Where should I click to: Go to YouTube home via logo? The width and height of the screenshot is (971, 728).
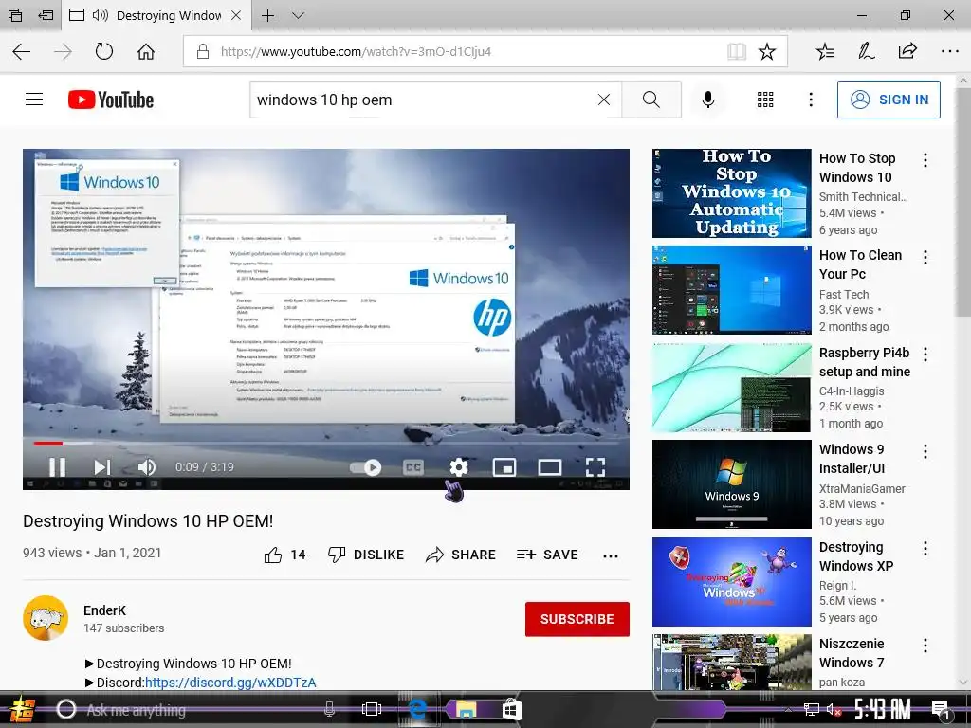pyautogui.click(x=111, y=99)
